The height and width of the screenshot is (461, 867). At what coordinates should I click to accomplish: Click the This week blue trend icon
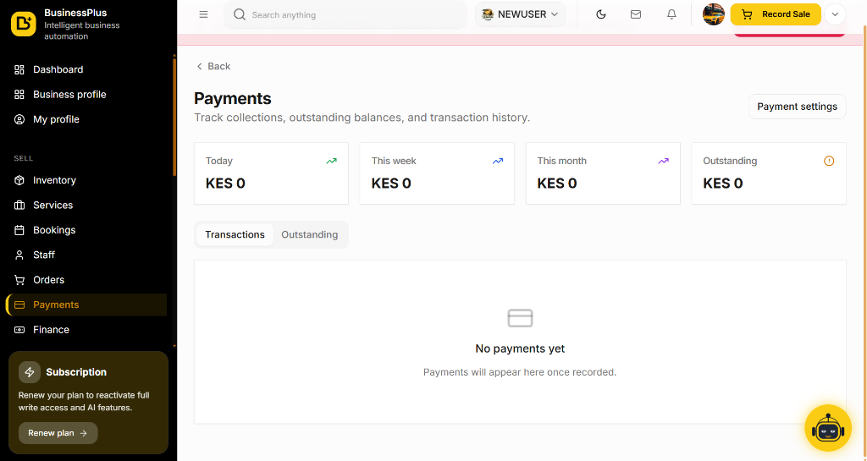498,162
